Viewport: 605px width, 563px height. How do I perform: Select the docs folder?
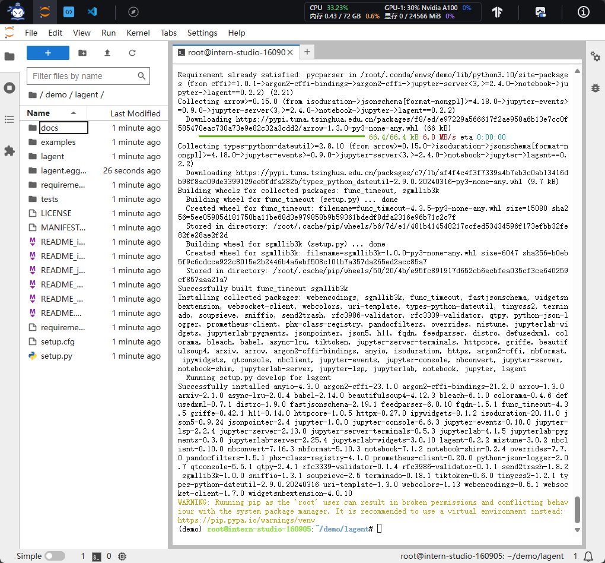click(x=94, y=128)
